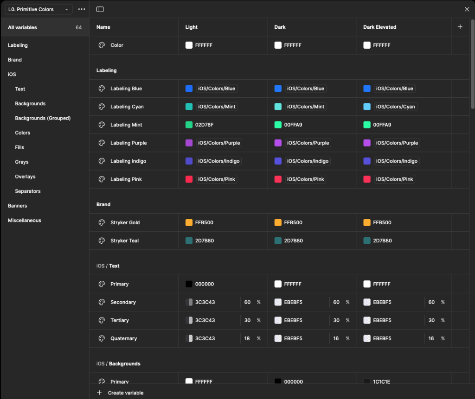Image resolution: width=475 pixels, height=399 pixels.
Task: Click the palette icon for Stryker Teal
Action: point(102,241)
